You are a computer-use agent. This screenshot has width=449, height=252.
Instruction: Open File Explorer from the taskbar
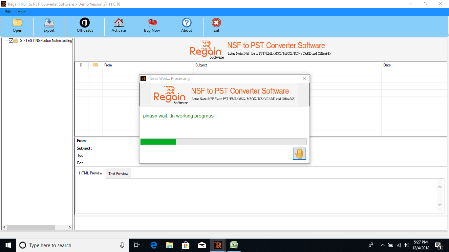point(169,245)
